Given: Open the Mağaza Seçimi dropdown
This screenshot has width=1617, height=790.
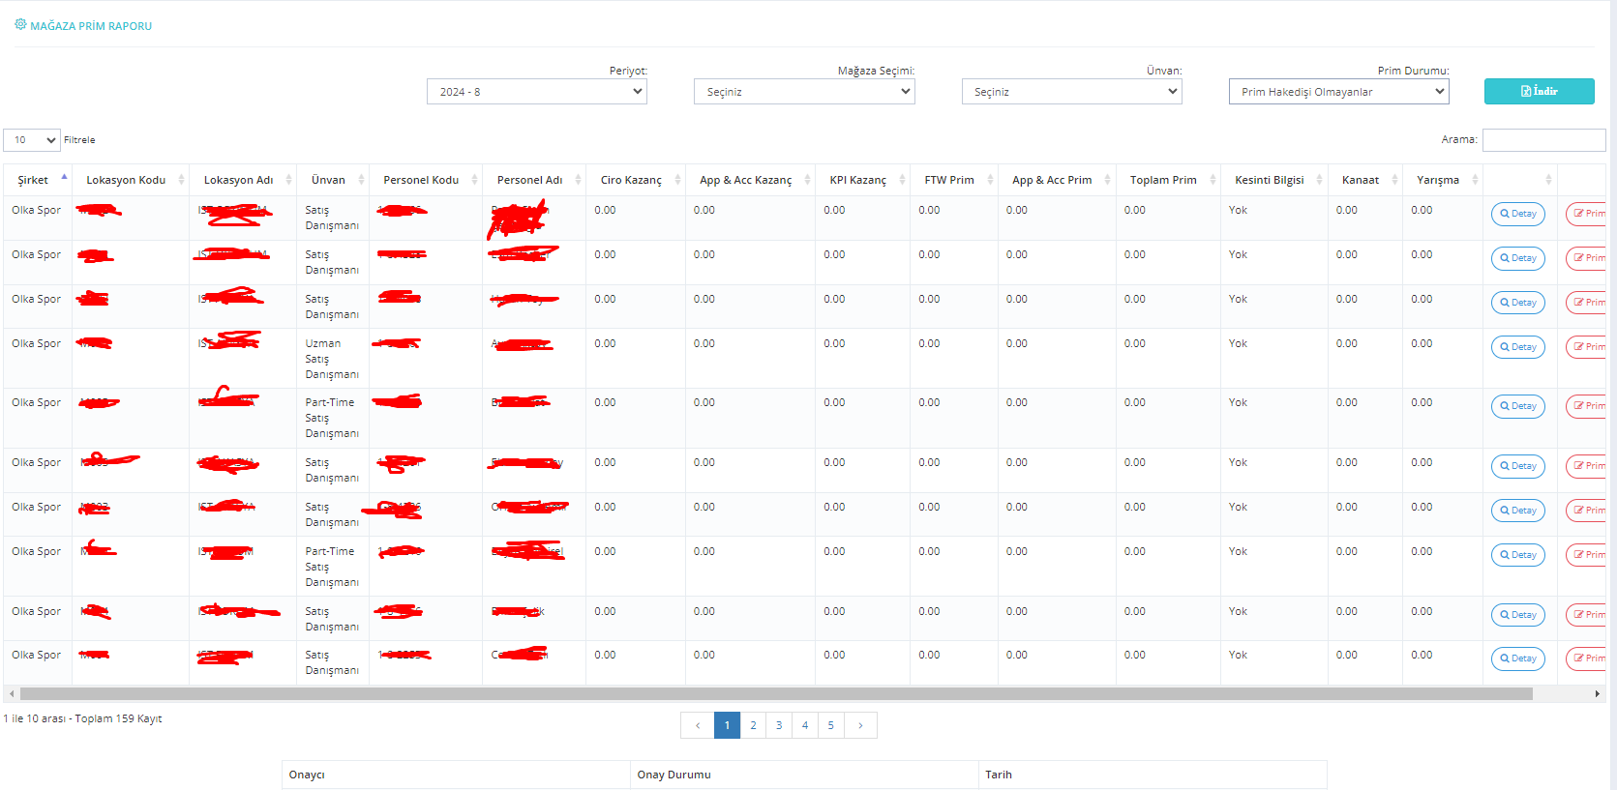Looking at the screenshot, I should (x=804, y=92).
